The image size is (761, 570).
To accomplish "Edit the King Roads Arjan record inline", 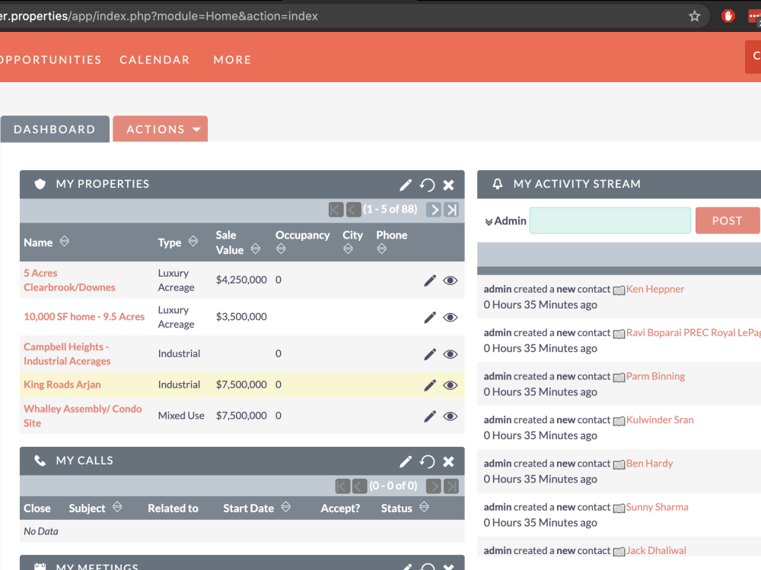I will point(429,384).
